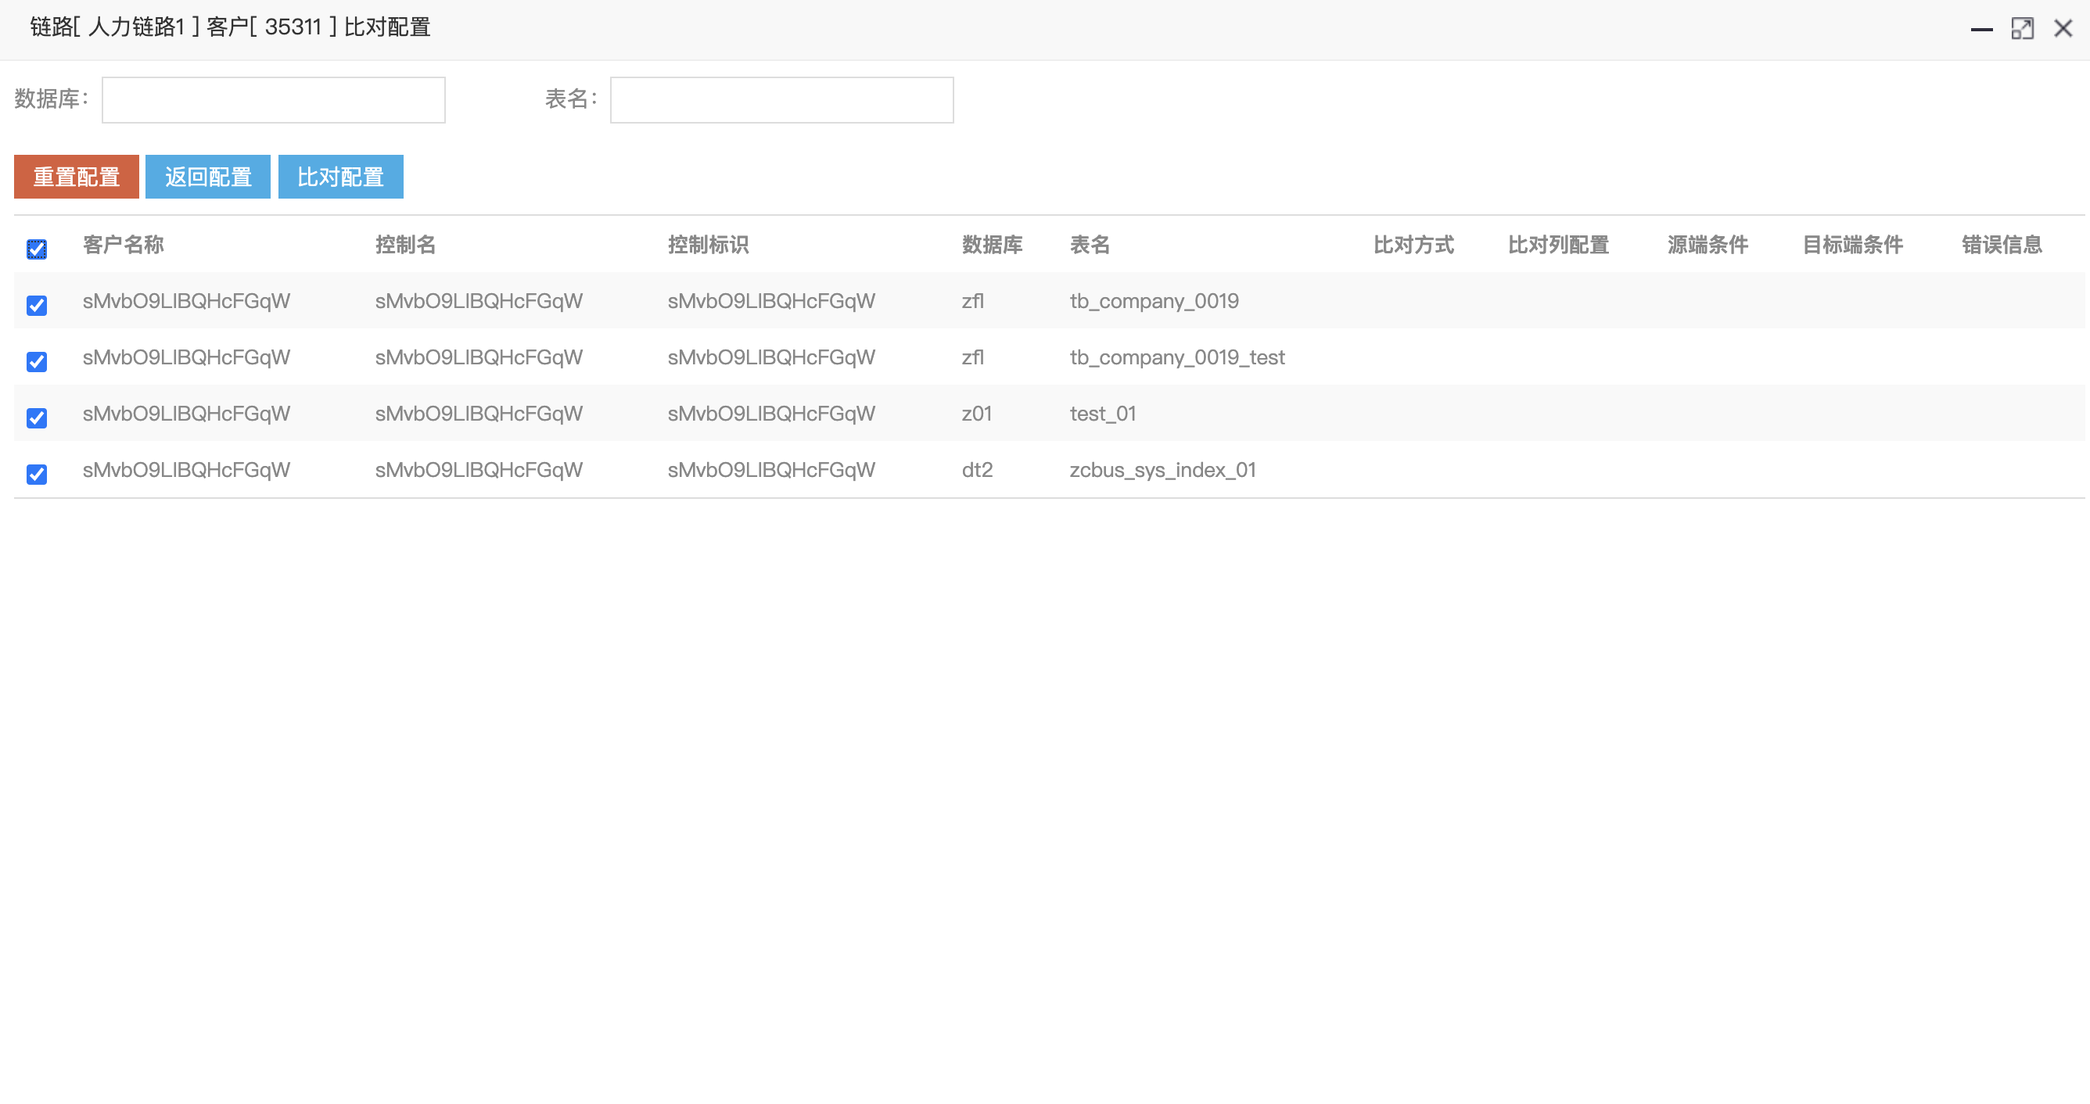Screen dimensions: 2090x1104
Task: Uncheck the test_01 row checkbox
Action: tap(37, 418)
